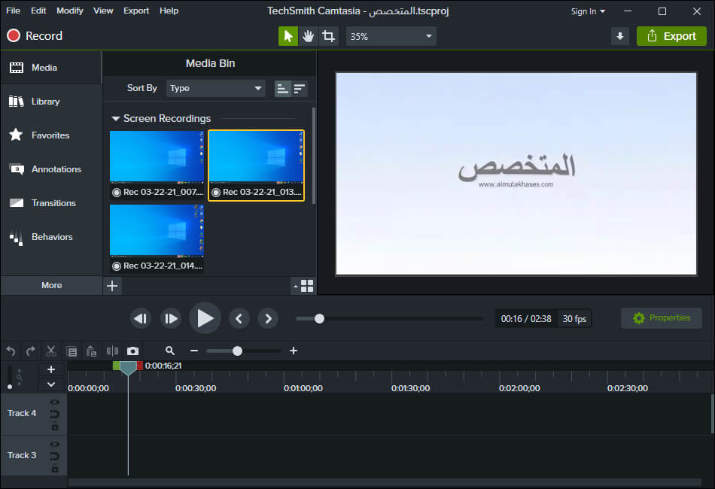This screenshot has width=715, height=489.
Task: Open the View menu
Action: (103, 11)
